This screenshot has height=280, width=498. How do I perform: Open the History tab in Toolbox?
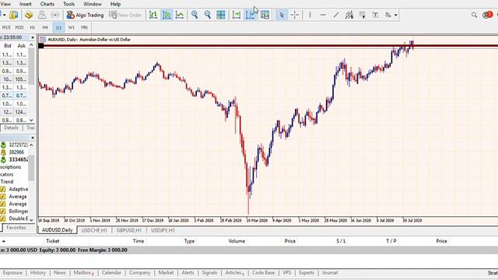[38, 273]
